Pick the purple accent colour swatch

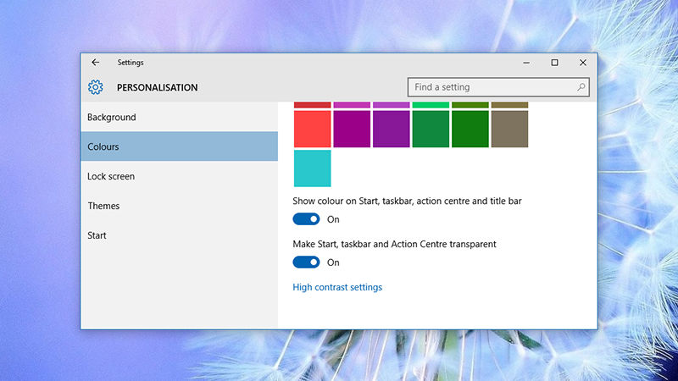pyautogui.click(x=391, y=129)
